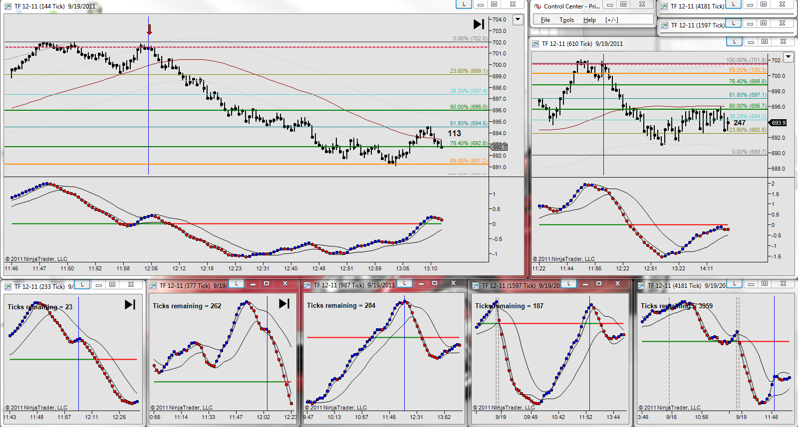
Task: Maximize the 144 Tick chart window
Action: 494,4
